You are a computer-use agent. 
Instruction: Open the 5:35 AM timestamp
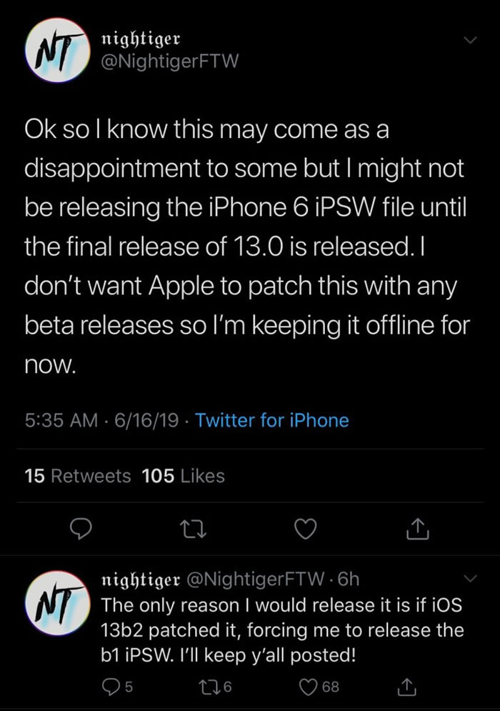60,420
